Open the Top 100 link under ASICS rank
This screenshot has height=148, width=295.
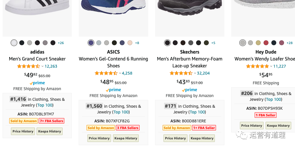(121, 112)
